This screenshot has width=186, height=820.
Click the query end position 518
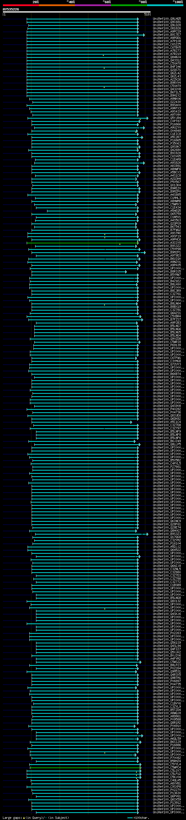point(146,14)
